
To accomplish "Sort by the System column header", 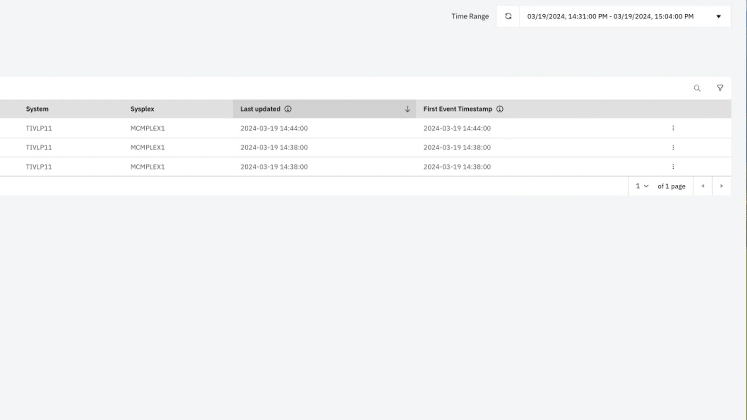I will pos(37,109).
